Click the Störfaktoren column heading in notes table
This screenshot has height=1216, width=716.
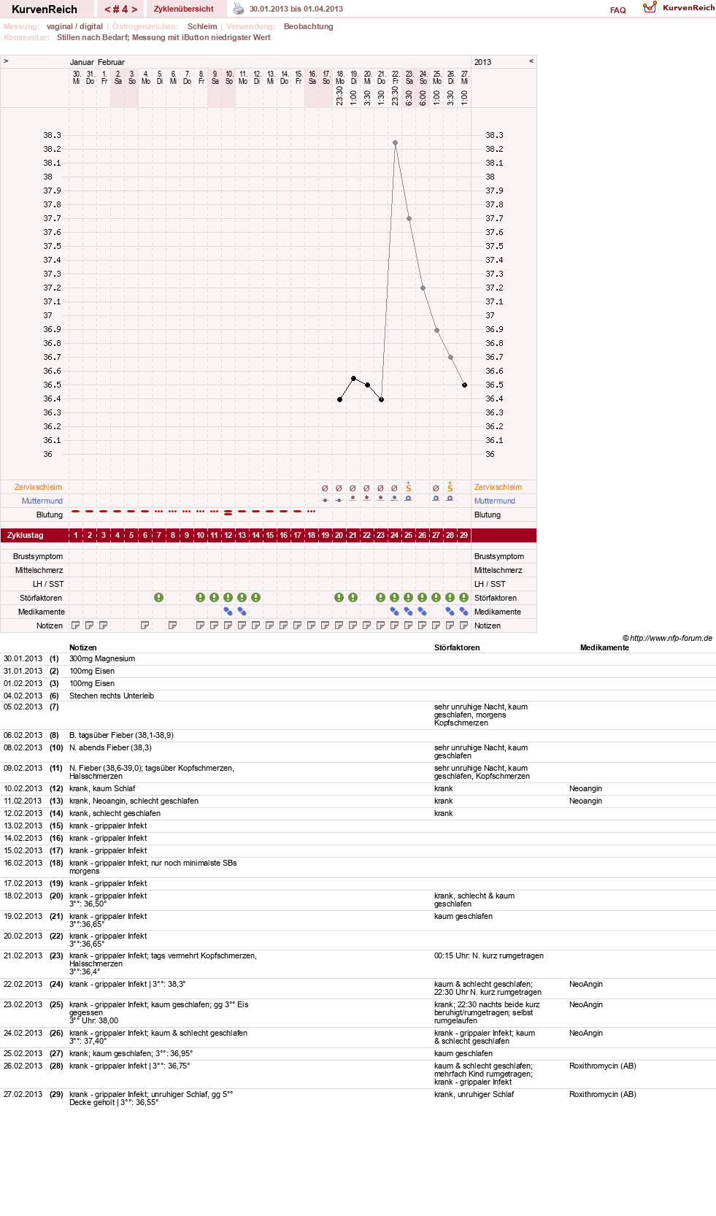(x=457, y=647)
